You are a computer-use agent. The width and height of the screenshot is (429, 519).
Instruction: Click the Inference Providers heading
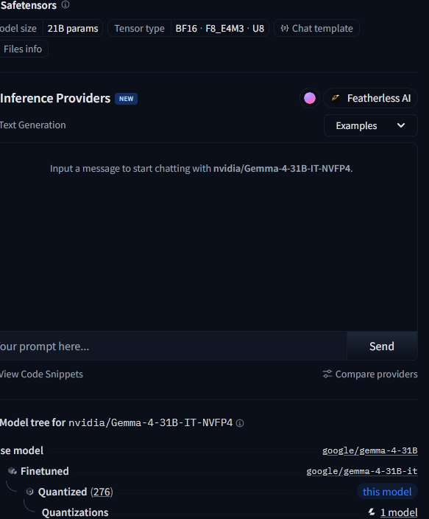55,98
